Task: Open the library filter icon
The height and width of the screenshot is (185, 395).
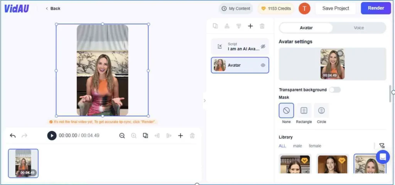Action: (381, 146)
